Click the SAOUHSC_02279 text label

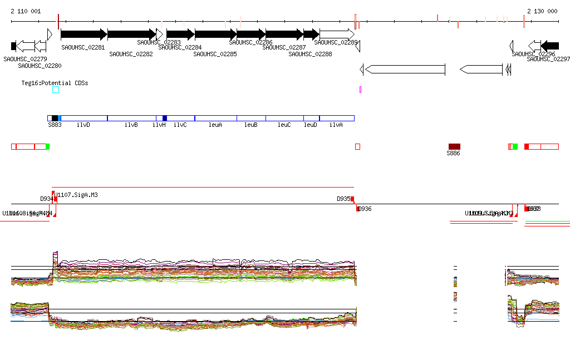pos(25,59)
